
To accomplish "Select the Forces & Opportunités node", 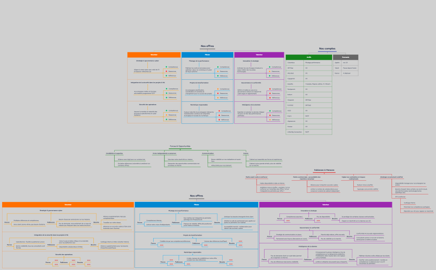I will click(180, 146).
